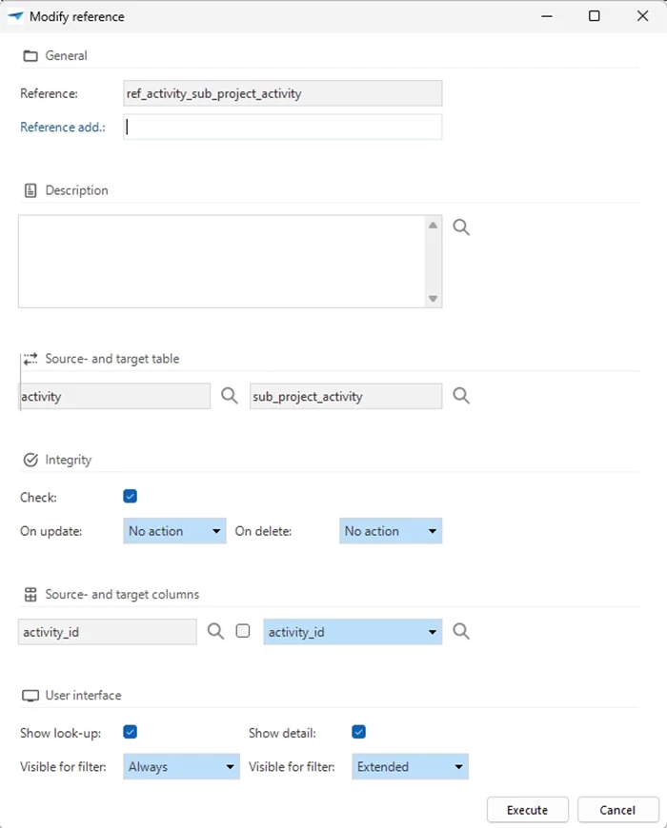The image size is (667, 828).
Task: Disable the Show look-up checkbox
Action: pos(131,732)
